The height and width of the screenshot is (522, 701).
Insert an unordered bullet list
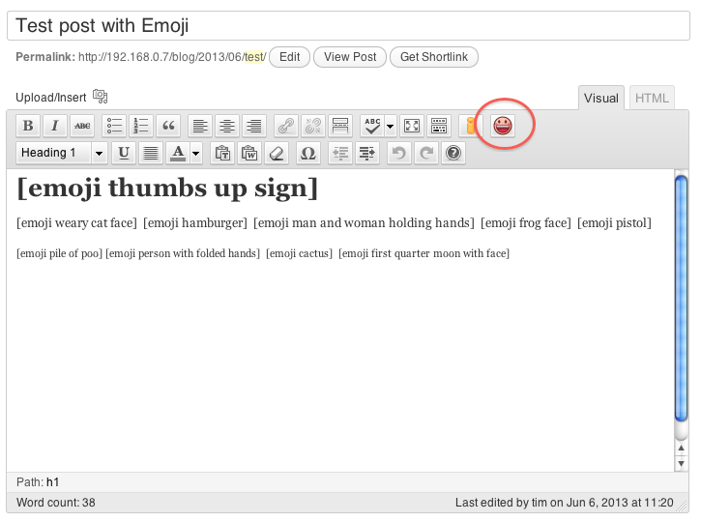point(114,126)
